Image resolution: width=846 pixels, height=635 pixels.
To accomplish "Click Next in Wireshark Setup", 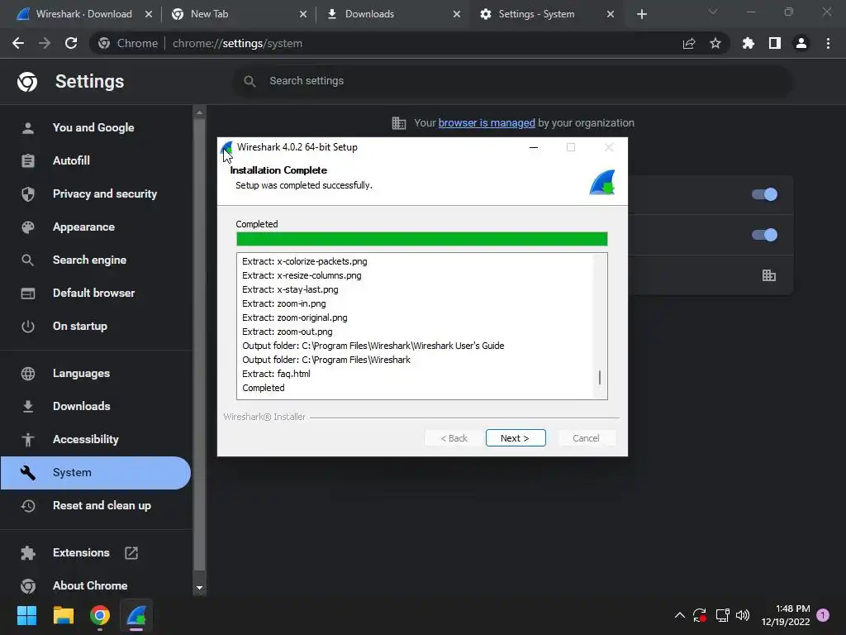I will [x=516, y=438].
